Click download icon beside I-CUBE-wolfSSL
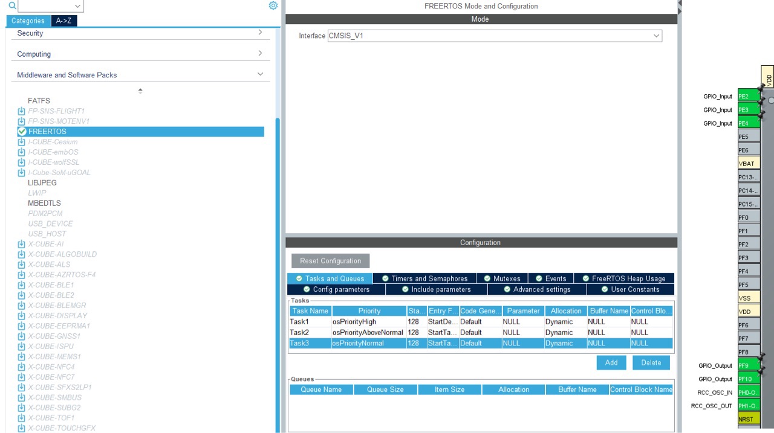 pos(22,162)
